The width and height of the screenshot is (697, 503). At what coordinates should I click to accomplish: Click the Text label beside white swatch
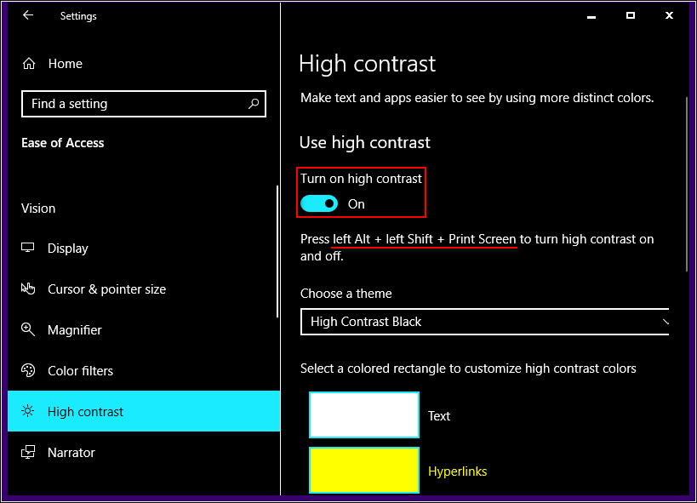point(439,416)
